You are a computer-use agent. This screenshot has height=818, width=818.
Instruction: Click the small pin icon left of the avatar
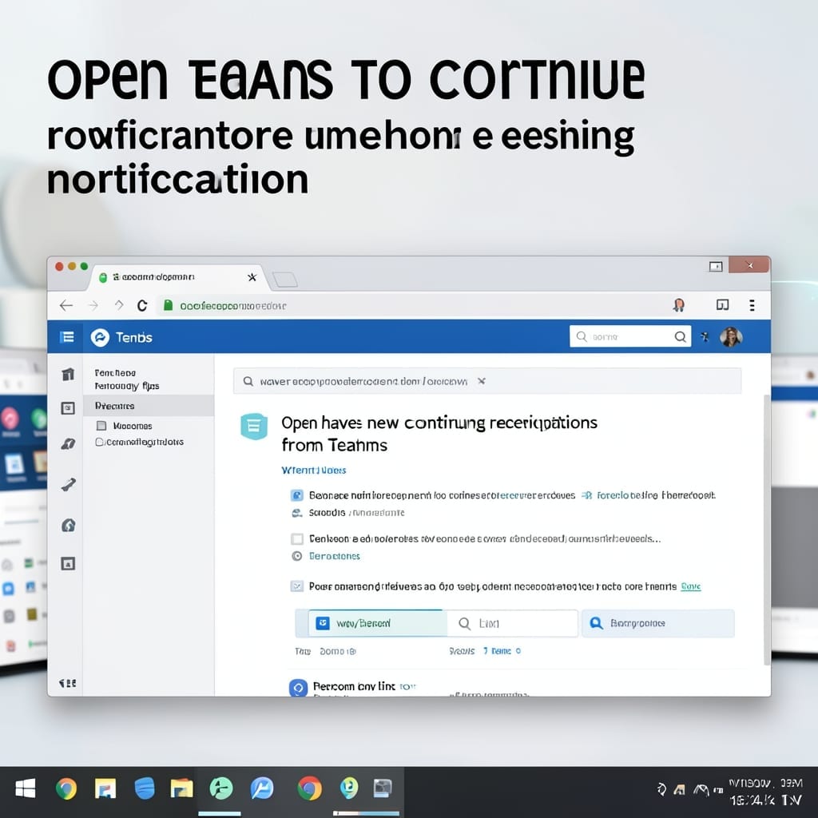click(705, 337)
